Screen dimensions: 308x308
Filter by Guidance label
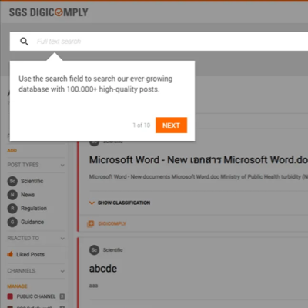click(32, 222)
